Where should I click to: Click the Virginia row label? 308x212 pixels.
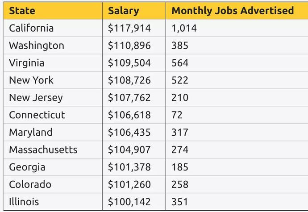[26, 63]
